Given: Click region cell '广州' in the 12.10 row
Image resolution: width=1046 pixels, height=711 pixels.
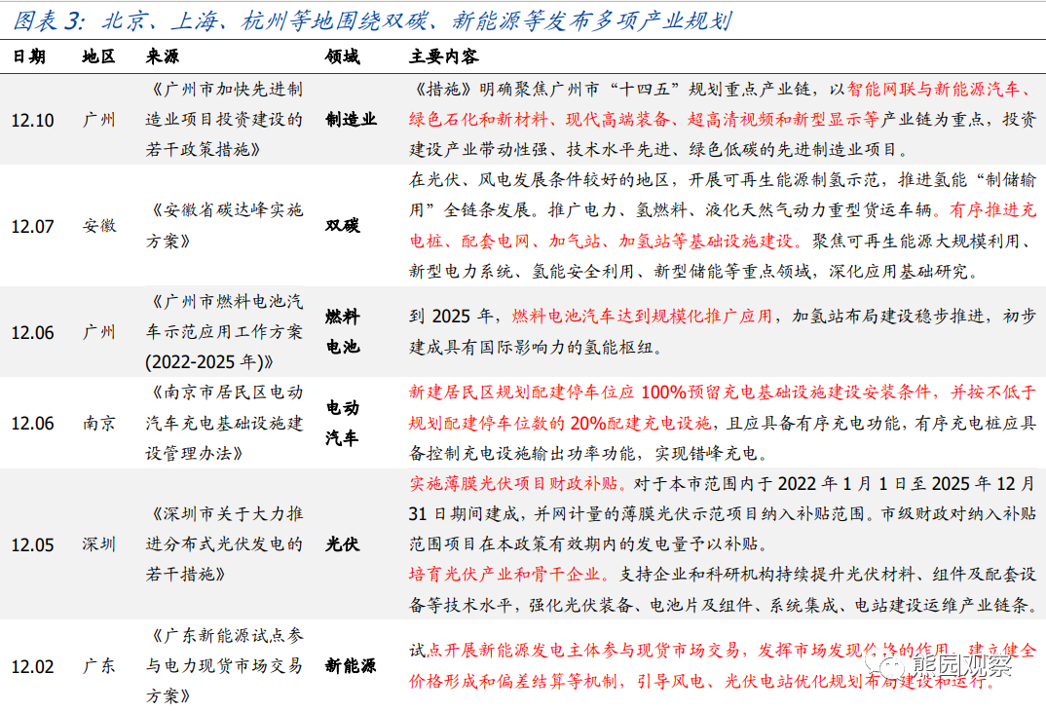Looking at the screenshot, I should click(98, 120).
